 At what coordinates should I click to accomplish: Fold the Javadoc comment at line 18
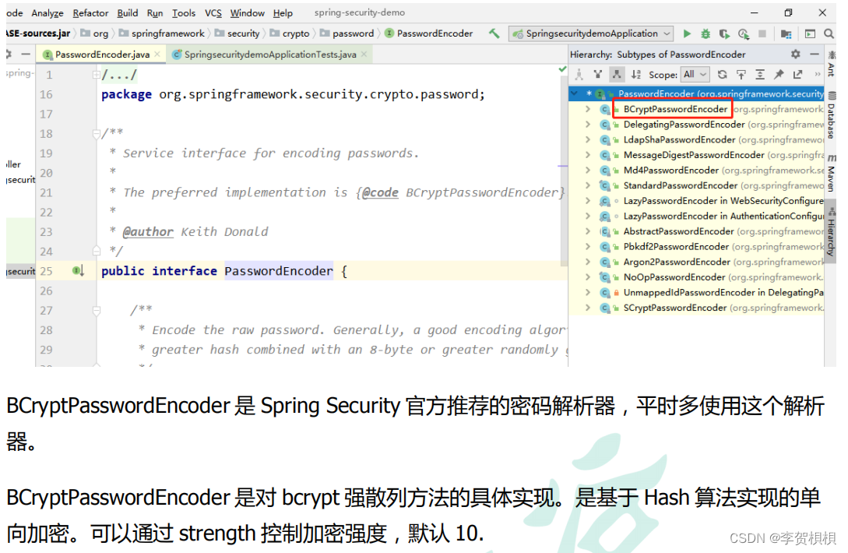(96, 133)
